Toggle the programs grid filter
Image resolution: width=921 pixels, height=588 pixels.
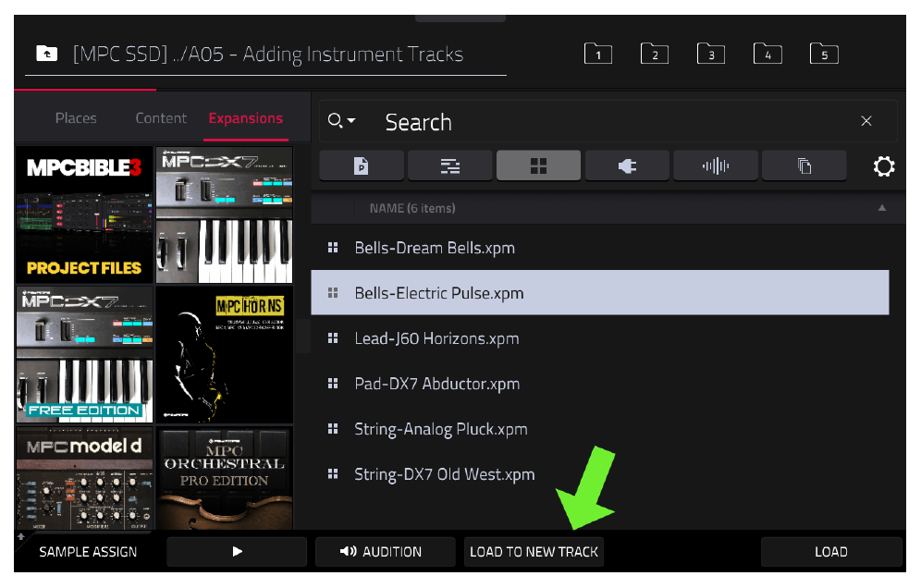(538, 166)
